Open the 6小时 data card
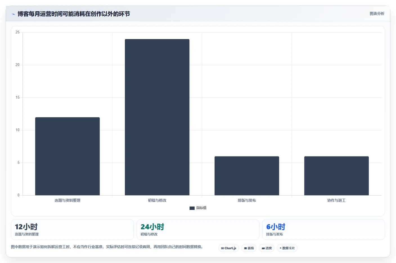Screen dimensions: 396x263 tap(323, 230)
